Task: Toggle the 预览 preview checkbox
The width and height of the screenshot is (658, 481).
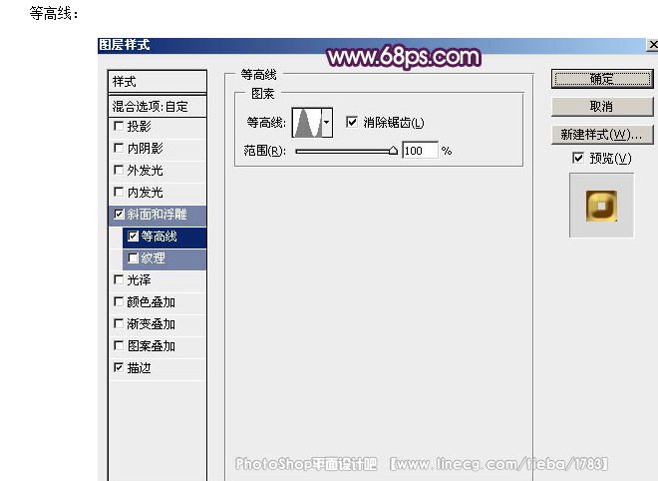Action: click(x=578, y=158)
